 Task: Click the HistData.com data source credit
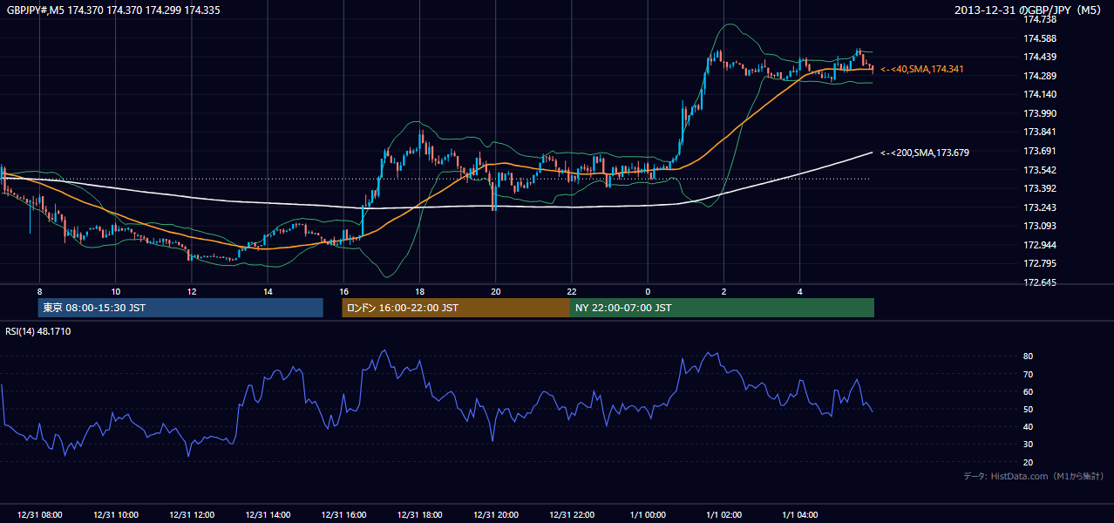(x=1034, y=476)
